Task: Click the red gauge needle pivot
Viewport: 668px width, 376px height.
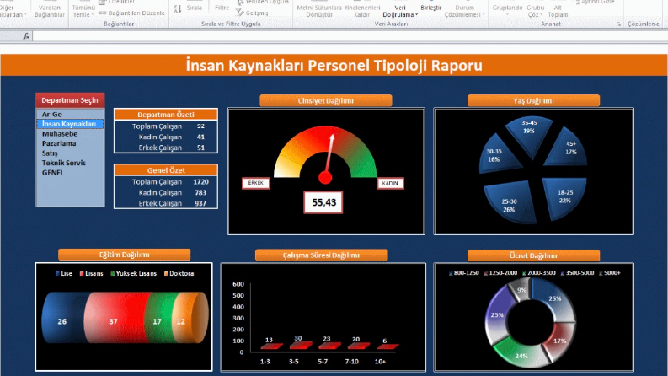Action: [x=325, y=177]
